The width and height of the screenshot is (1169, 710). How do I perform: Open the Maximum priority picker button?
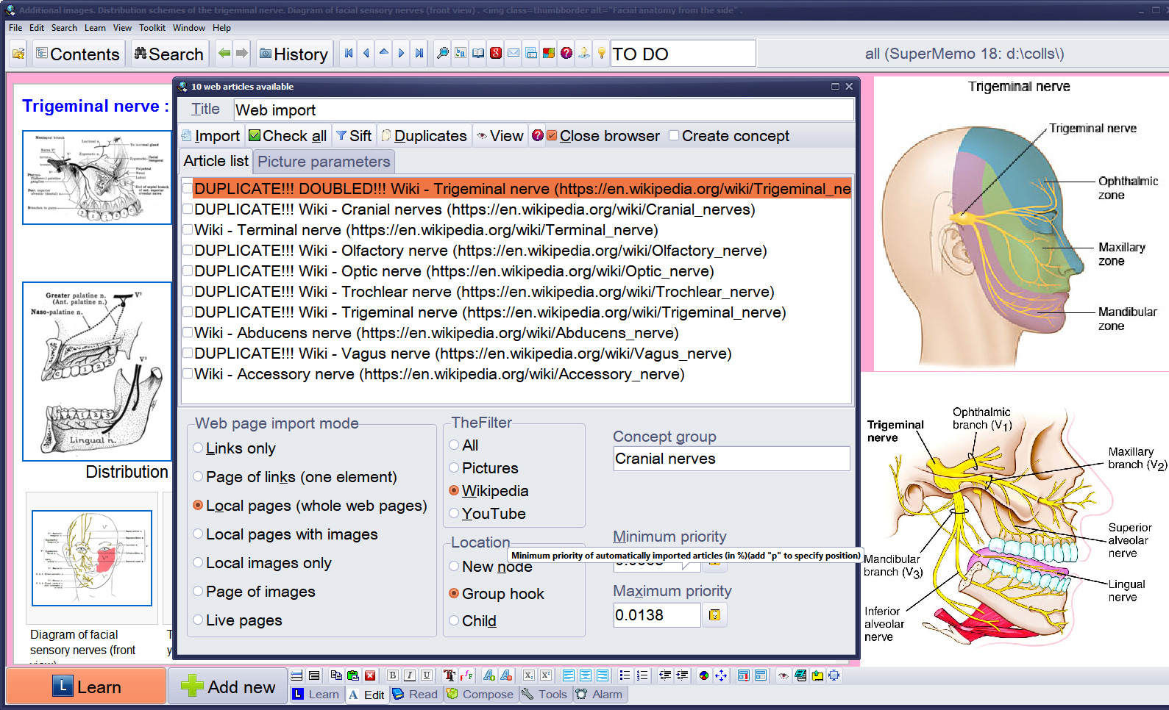tap(714, 615)
